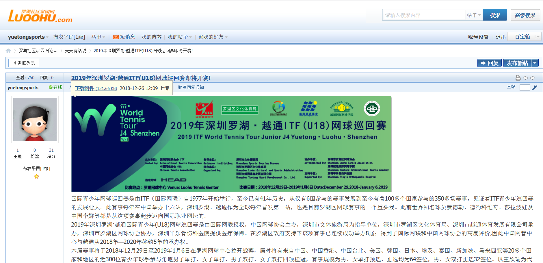Image resolution: width=543 pixels, height=263 pixels.
Task: Click the 31 积分 points count
Action: click(x=51, y=153)
